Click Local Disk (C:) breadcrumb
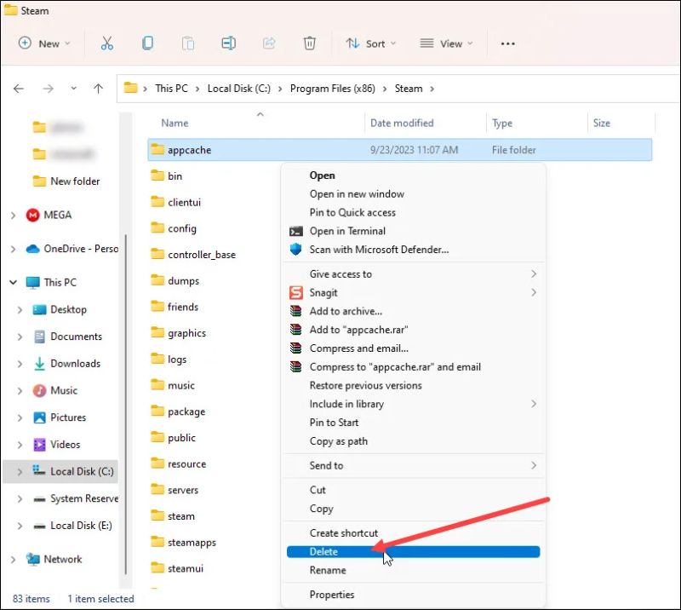681x610 pixels. click(239, 89)
